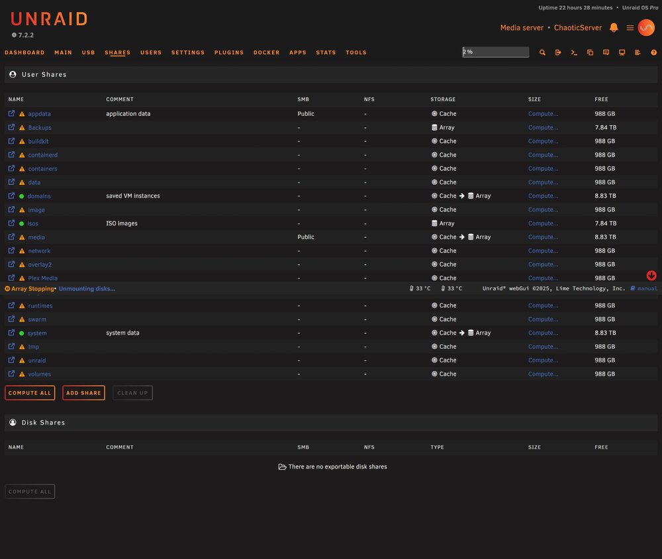Image resolution: width=662 pixels, height=559 pixels.
Task: Open Backups share browse icon
Action: point(11,127)
